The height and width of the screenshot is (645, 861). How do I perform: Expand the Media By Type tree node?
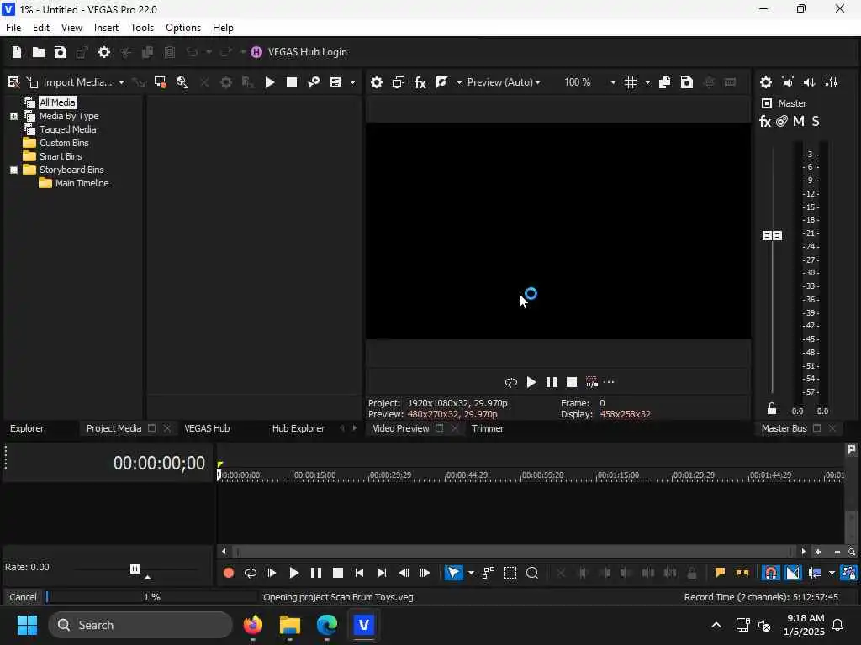tap(13, 116)
